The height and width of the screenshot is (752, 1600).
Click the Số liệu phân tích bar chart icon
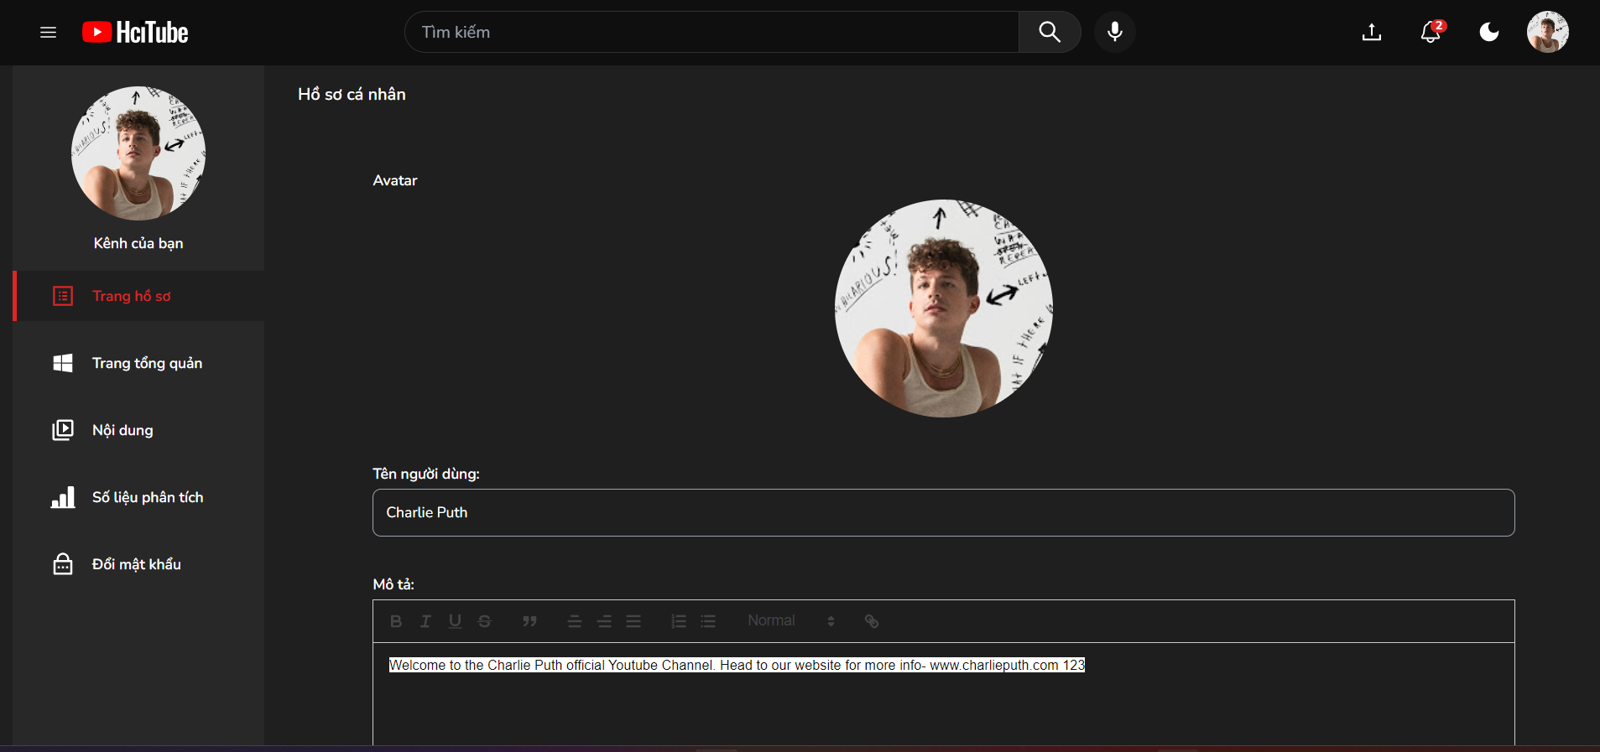coord(63,497)
